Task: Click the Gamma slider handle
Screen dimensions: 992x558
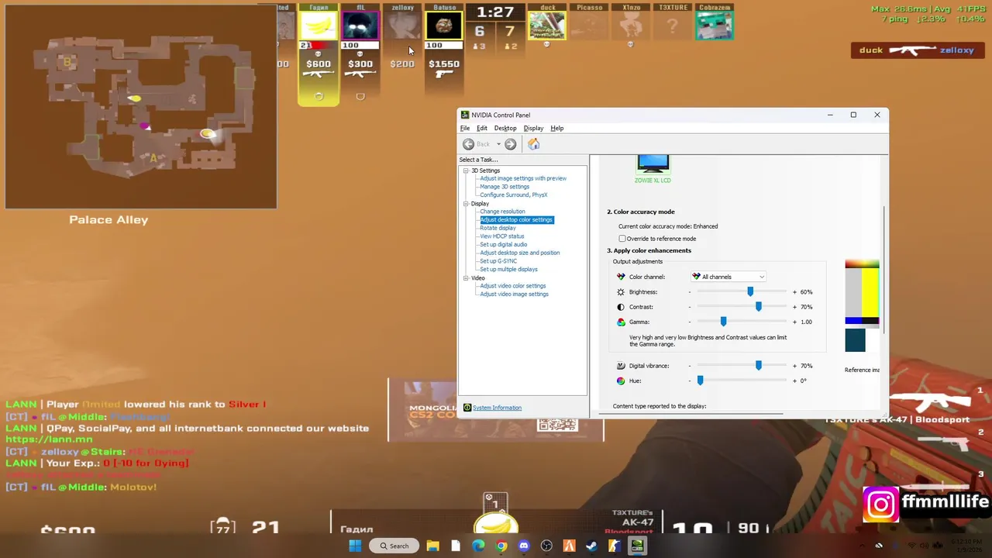Action: coord(723,322)
